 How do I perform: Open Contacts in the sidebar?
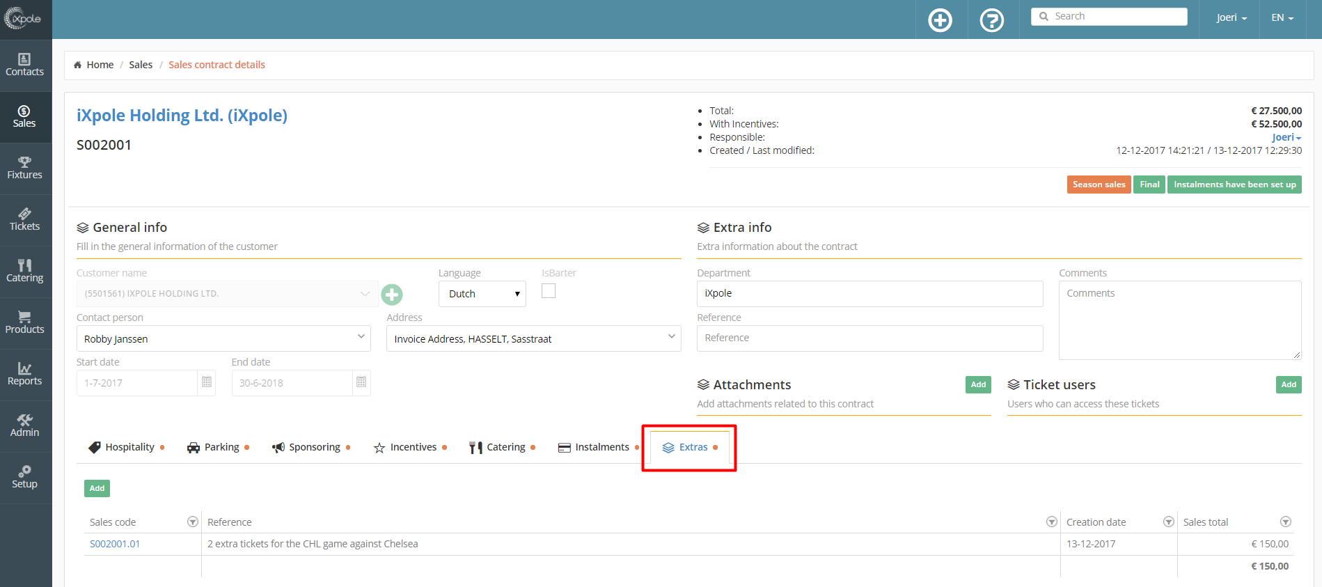[25, 65]
